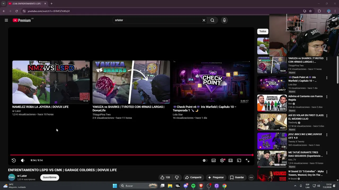Clear the srlater search text
Viewport: 339px width, 190px height.
[x=204, y=20]
